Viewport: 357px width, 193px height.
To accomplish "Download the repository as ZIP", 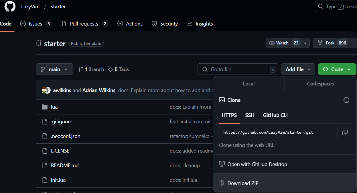I will (285, 183).
